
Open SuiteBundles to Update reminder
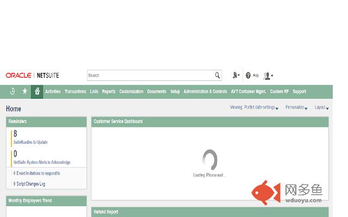(30, 142)
